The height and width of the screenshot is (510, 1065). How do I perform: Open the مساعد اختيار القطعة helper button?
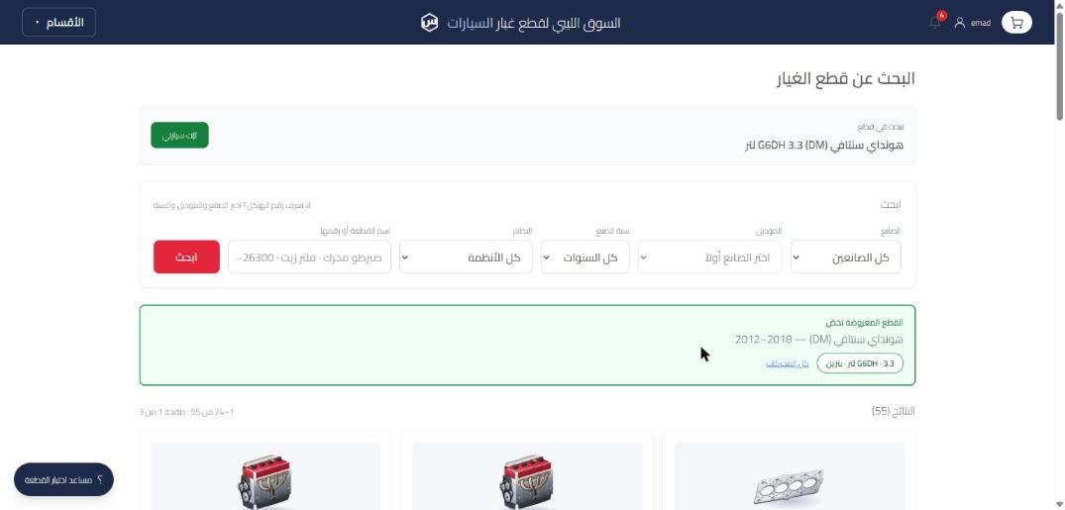pyautogui.click(x=63, y=479)
